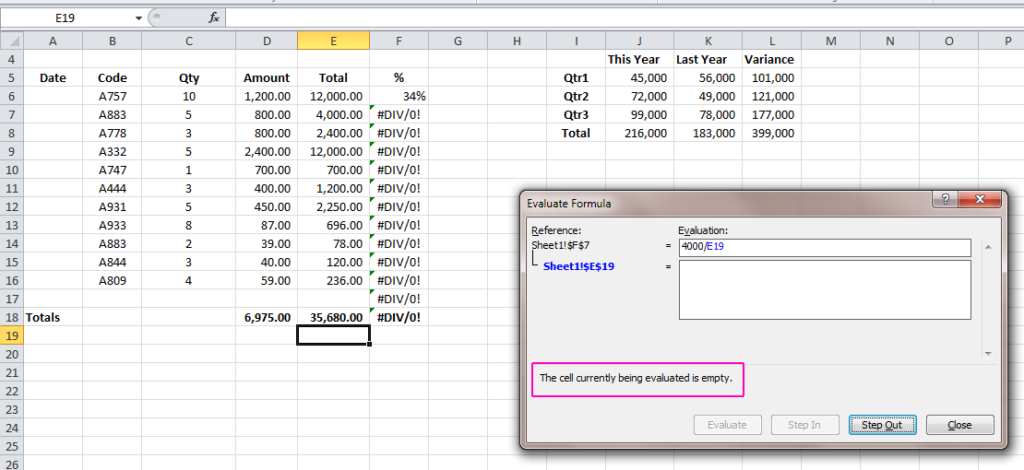Click the 183,000 Last Year total cell
The image size is (1024, 470).
pos(708,133)
